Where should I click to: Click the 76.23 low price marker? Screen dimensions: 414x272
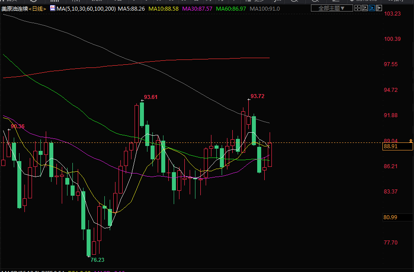point(97,260)
